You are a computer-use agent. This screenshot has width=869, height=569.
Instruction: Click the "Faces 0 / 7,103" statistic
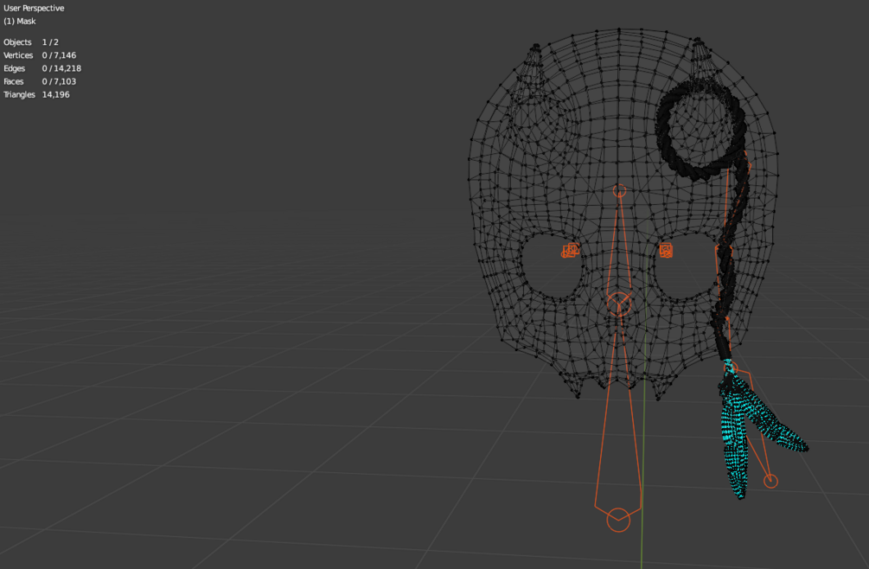(x=40, y=81)
